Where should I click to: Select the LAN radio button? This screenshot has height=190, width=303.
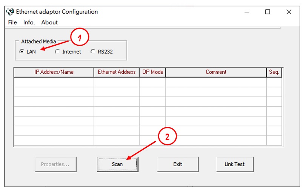[x=22, y=52]
